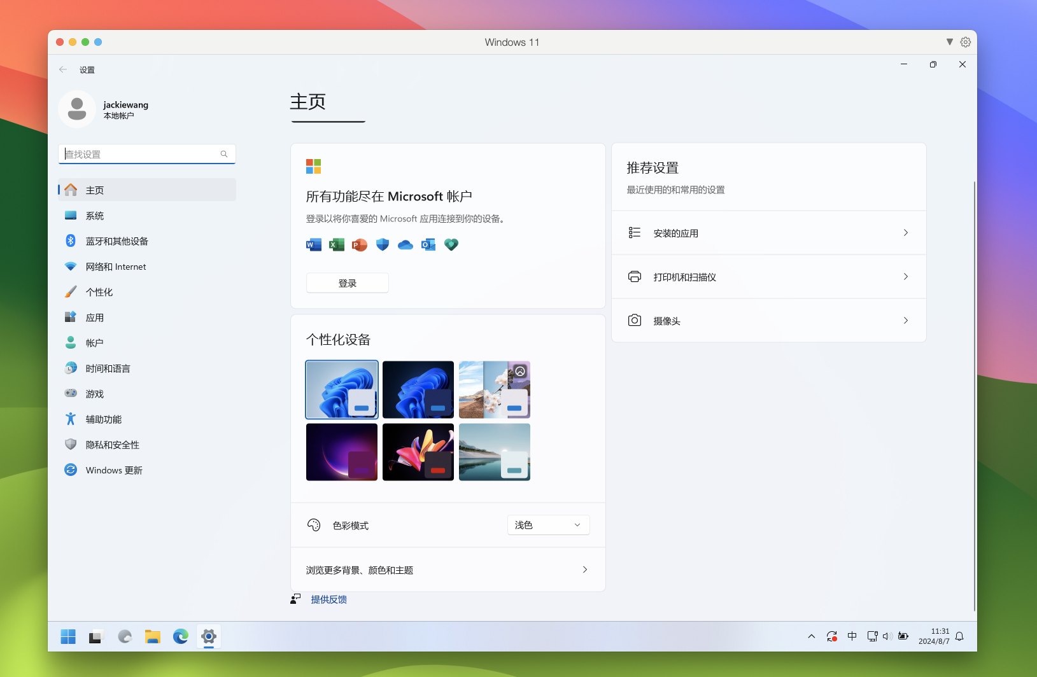
Task: Open 浏览更多背景、颜色和主题
Action: click(448, 570)
